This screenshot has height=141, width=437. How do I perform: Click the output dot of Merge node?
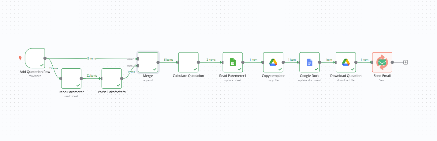158,62
